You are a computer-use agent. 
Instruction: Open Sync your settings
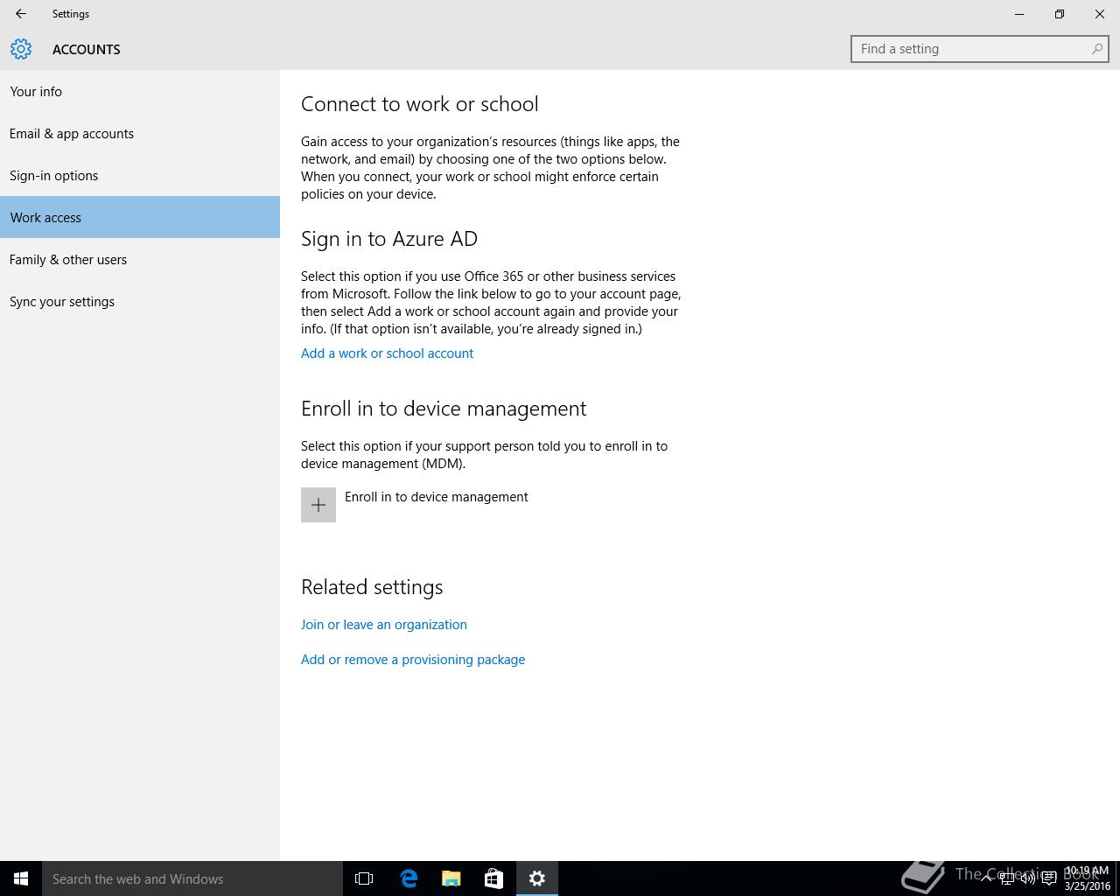140,301
